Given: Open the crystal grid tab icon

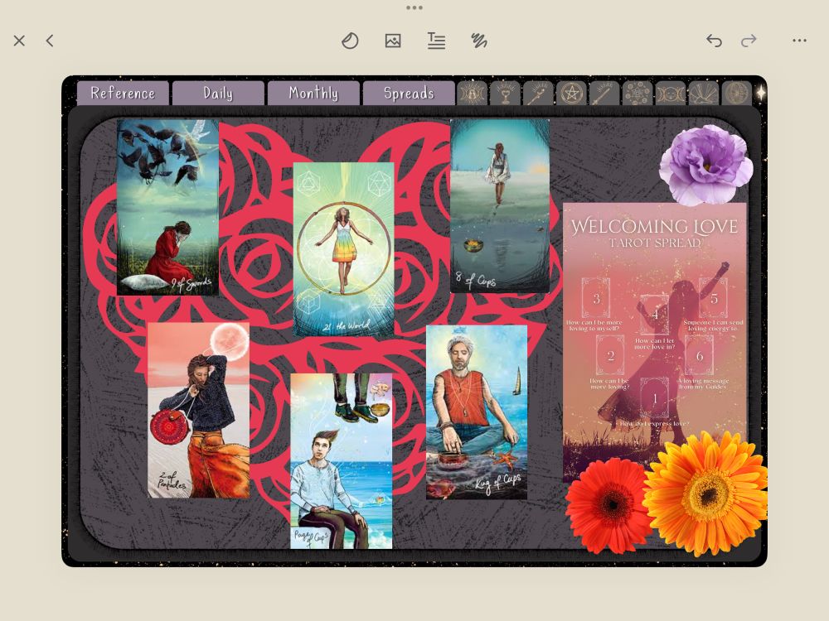Looking at the screenshot, I should [x=637, y=93].
